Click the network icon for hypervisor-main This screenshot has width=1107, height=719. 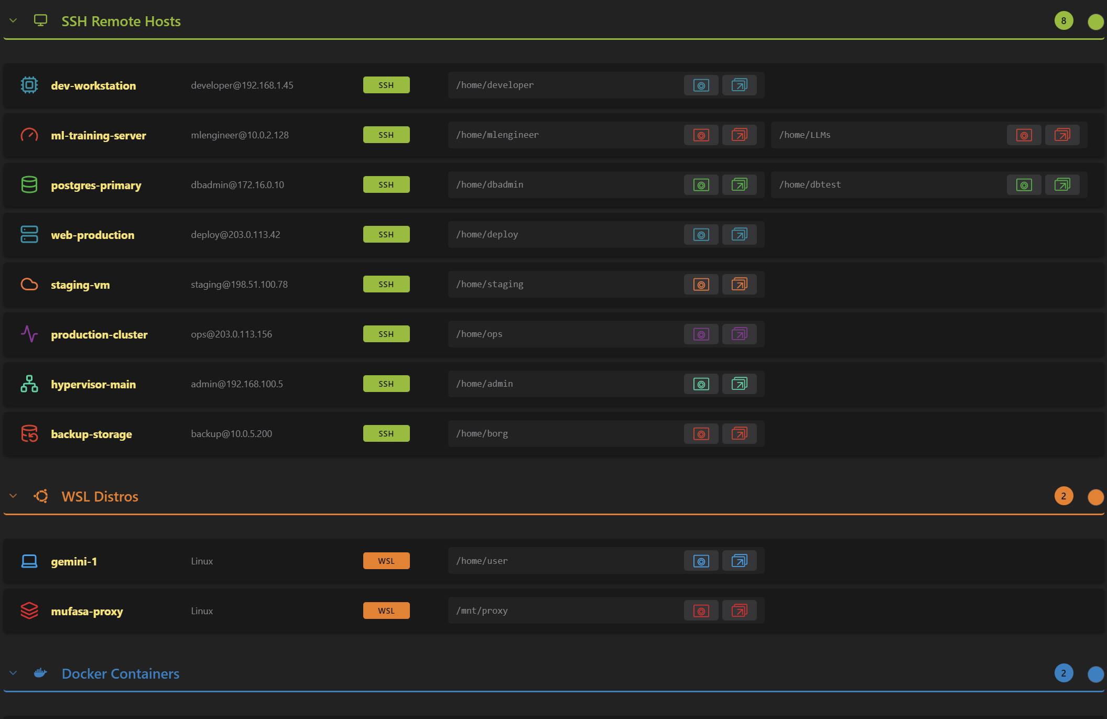click(29, 384)
